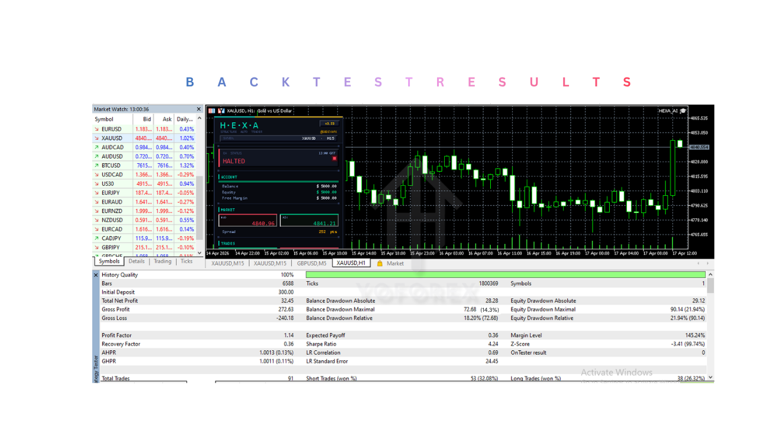Open the GBPUSD,M5 chart tab
The height and width of the screenshot is (426, 757).
(310, 263)
